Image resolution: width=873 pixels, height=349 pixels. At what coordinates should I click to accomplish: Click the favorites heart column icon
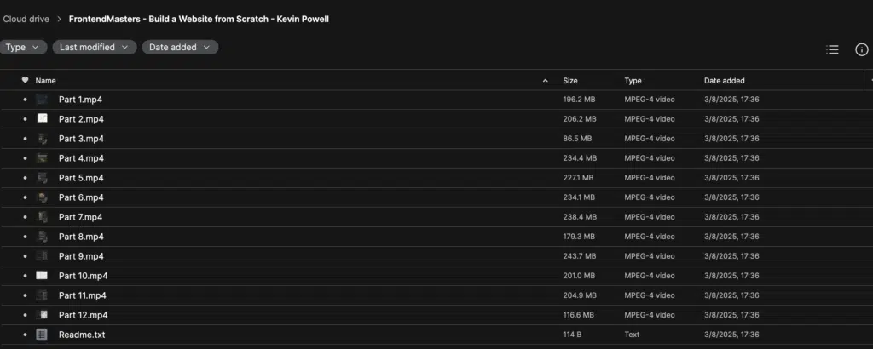click(25, 81)
